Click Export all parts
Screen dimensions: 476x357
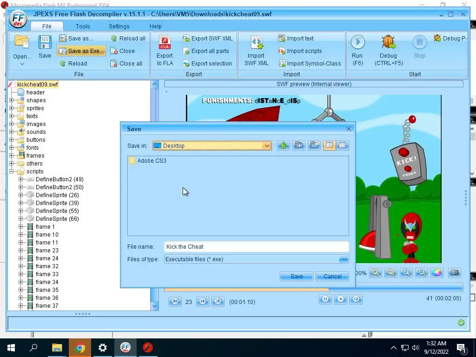(x=206, y=51)
